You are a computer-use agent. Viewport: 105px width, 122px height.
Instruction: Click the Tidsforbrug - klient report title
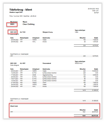(x=21, y=10)
